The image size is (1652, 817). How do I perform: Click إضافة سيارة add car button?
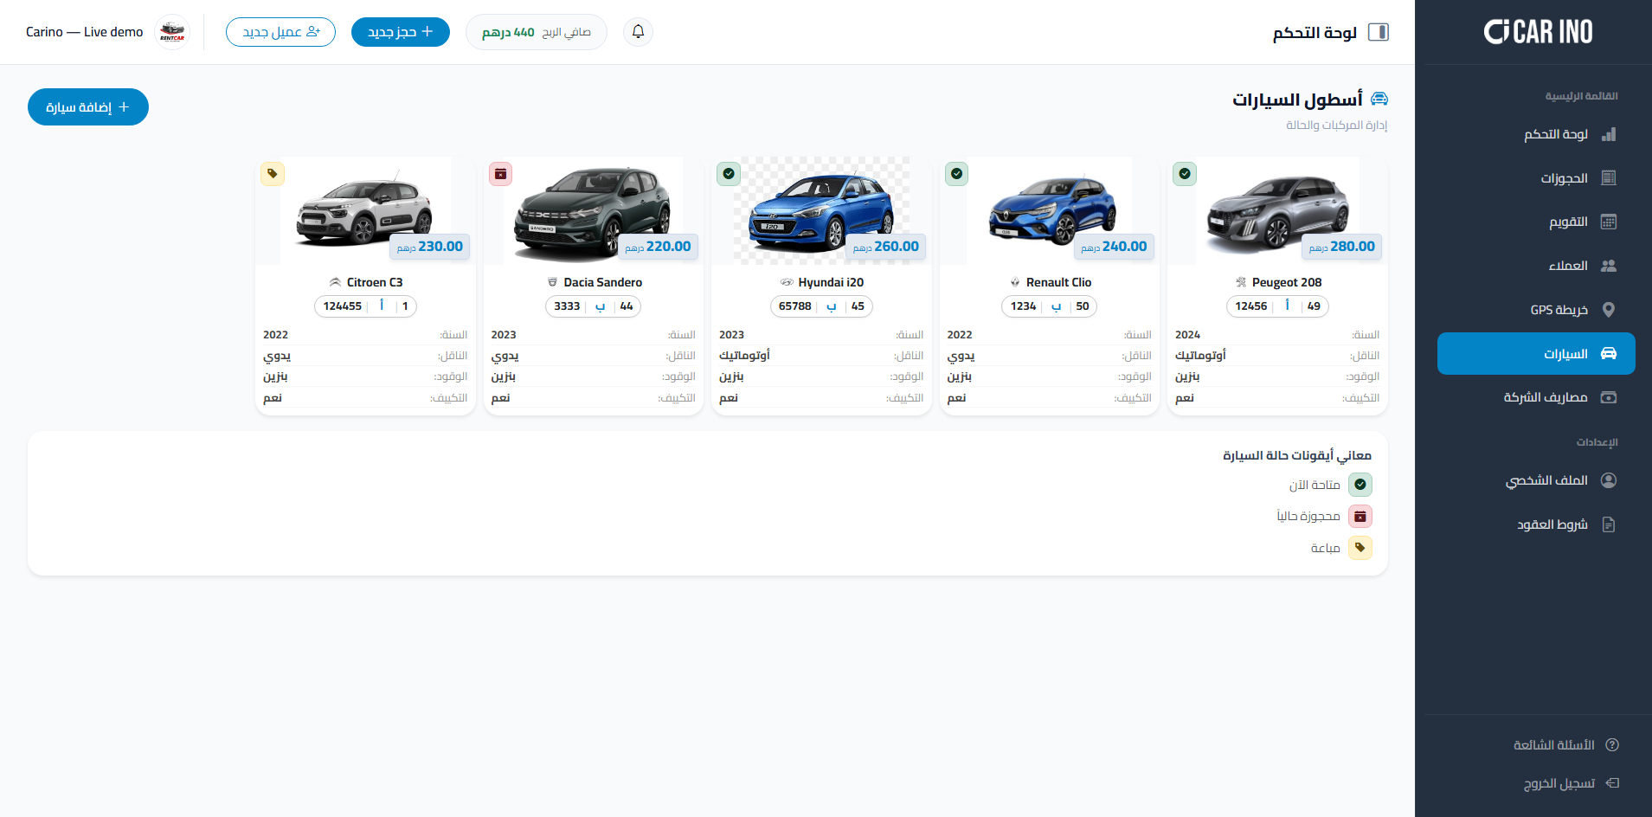pos(88,107)
